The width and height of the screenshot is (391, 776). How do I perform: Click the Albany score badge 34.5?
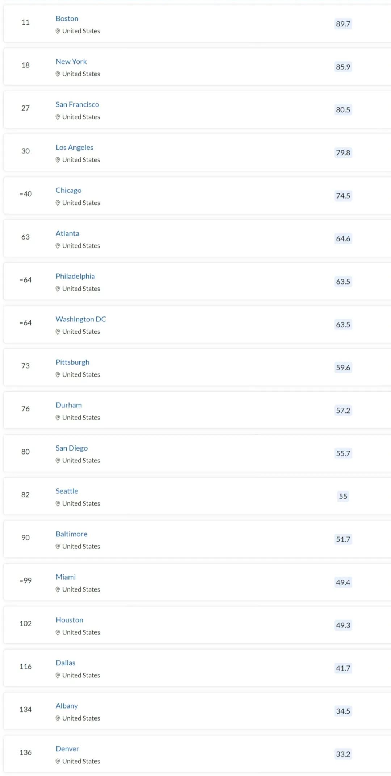343,711
